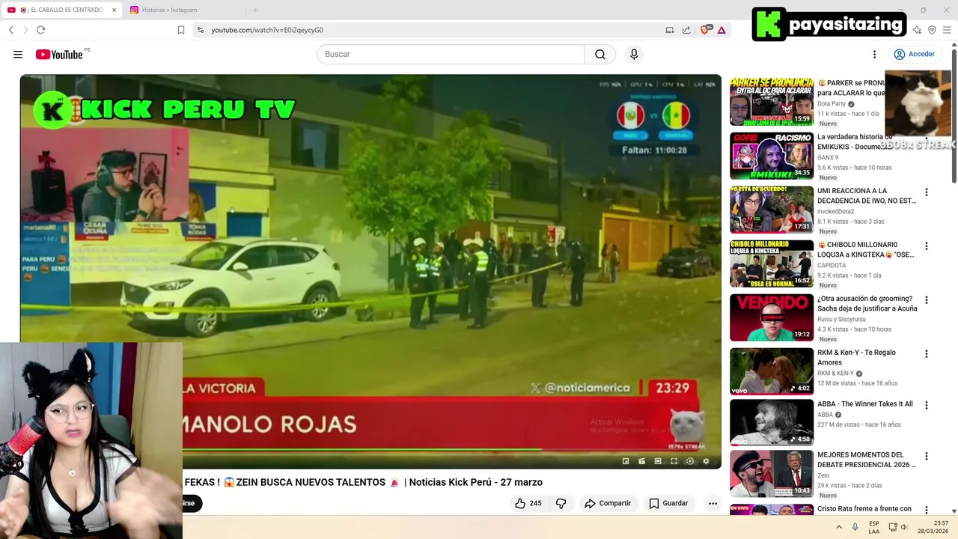Enter fullscreen from player controls
Screen dimensions: 958x539
(674, 461)
